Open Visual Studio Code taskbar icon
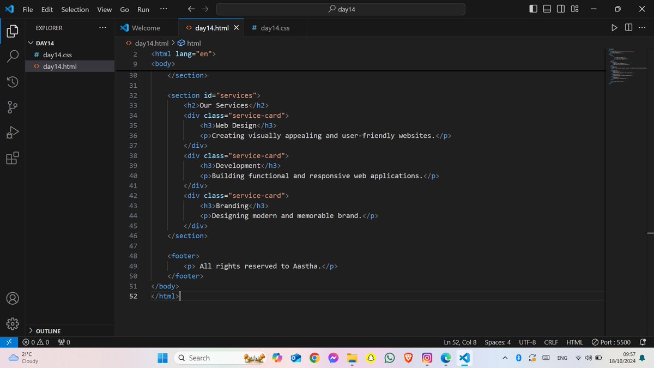The image size is (654, 368). click(464, 358)
